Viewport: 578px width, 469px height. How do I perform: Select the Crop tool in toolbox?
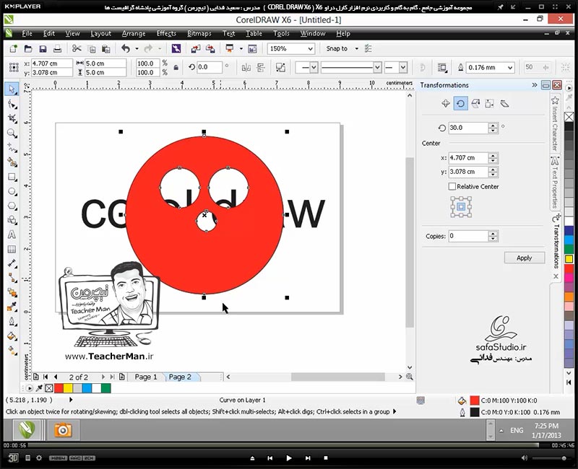12,118
